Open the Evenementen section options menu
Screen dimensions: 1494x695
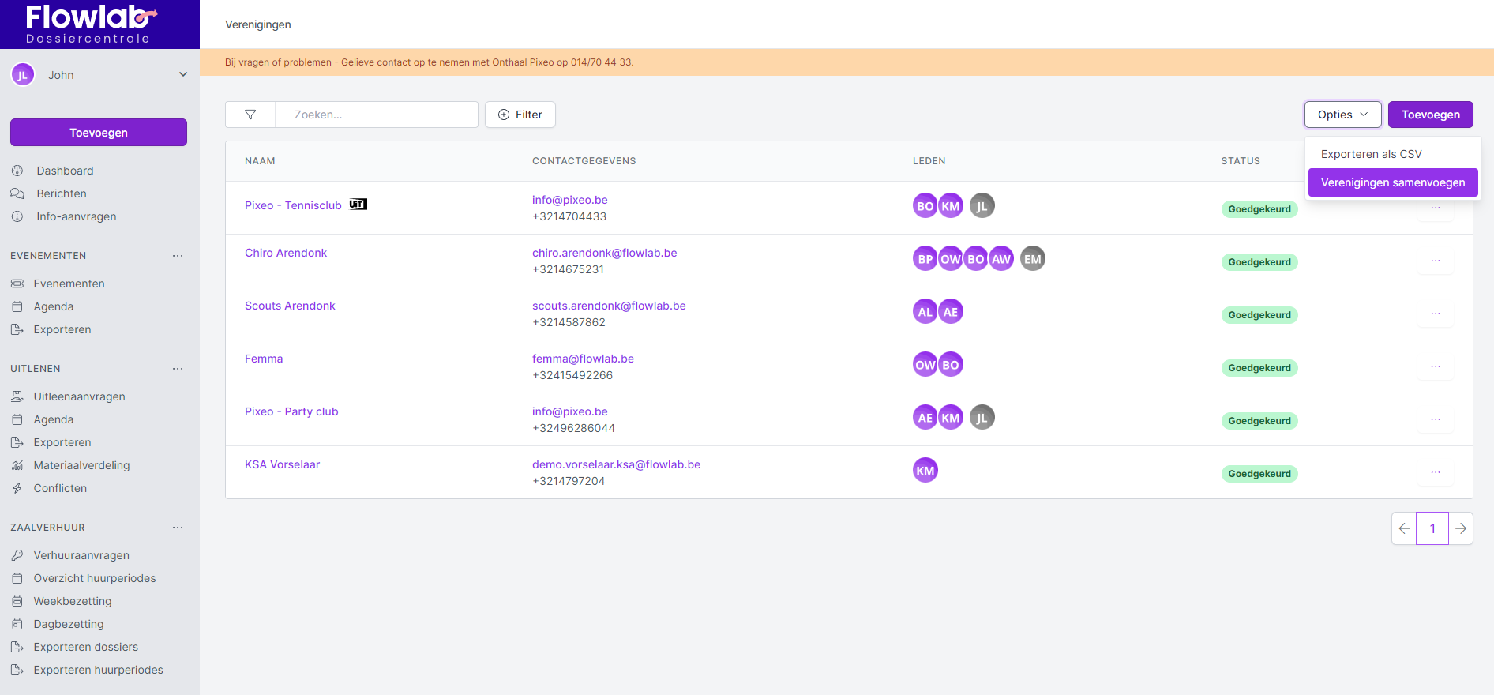[x=178, y=256]
